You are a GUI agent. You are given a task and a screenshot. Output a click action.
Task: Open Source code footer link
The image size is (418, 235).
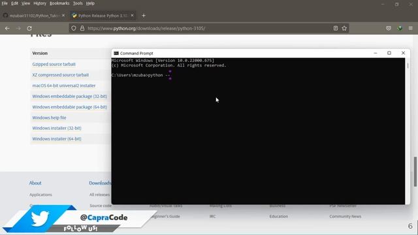(x=101, y=206)
